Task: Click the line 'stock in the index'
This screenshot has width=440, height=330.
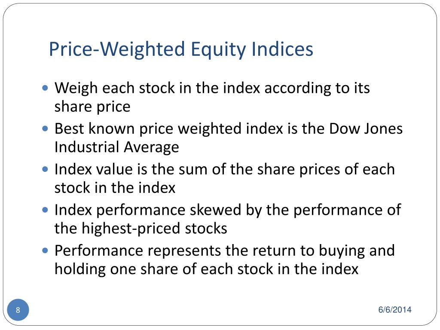Action: [x=115, y=187]
